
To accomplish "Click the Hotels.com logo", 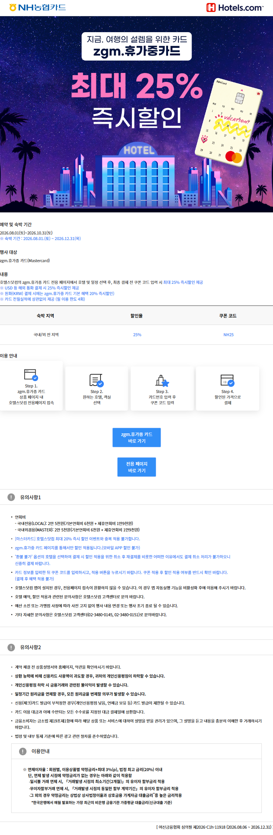I will click(x=235, y=7).
